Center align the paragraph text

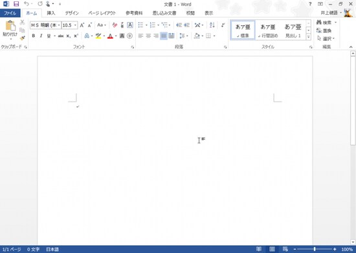pos(148,36)
